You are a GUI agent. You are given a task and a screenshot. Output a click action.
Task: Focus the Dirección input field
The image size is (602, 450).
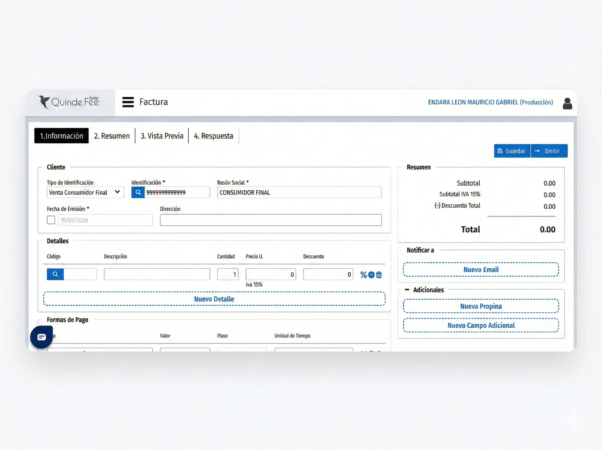pyautogui.click(x=271, y=220)
